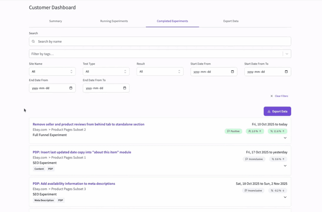Click the 2.0 % users badge
This screenshot has width=322, height=212.
click(x=255, y=131)
